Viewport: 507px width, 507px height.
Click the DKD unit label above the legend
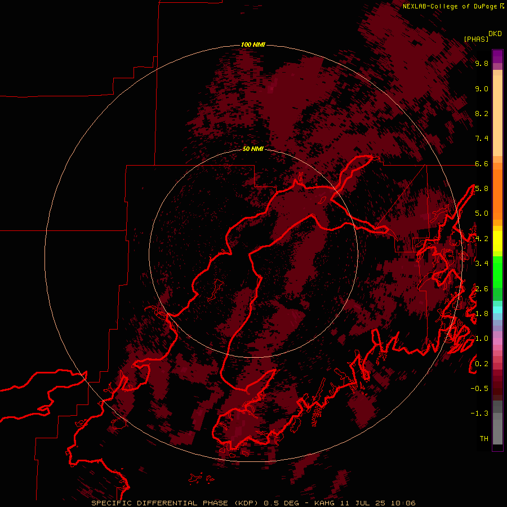(495, 34)
